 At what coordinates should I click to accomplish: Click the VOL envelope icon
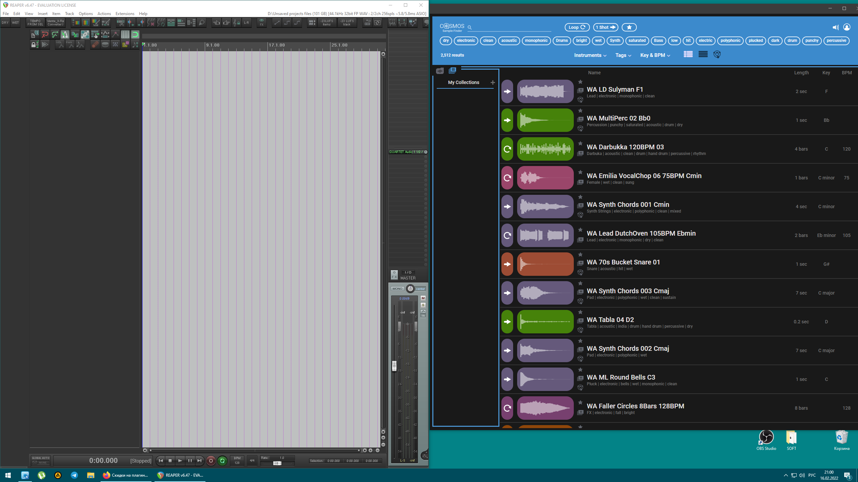point(60,45)
